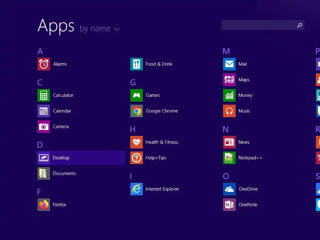This screenshot has height=240, width=320.
Task: Click the 'Help+Tips' label text
Action: (x=156, y=158)
